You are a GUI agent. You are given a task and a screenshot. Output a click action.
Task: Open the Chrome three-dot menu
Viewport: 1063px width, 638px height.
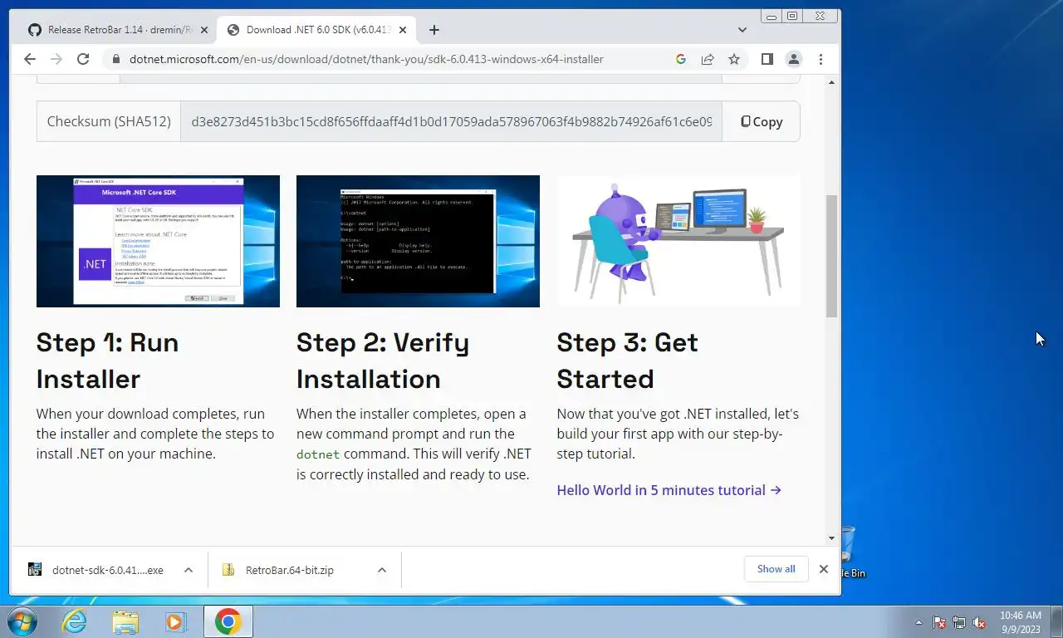pos(821,59)
